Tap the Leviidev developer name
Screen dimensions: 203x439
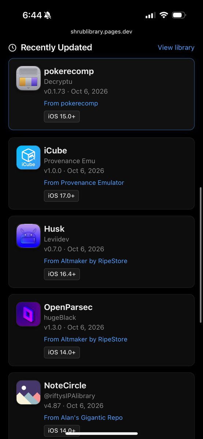(x=56, y=239)
